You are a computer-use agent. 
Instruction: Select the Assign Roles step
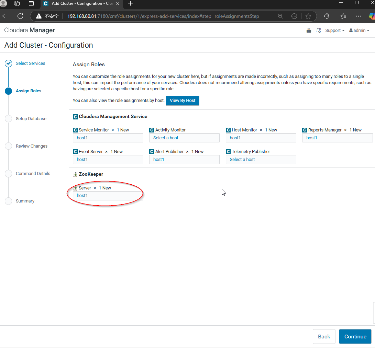point(29,91)
